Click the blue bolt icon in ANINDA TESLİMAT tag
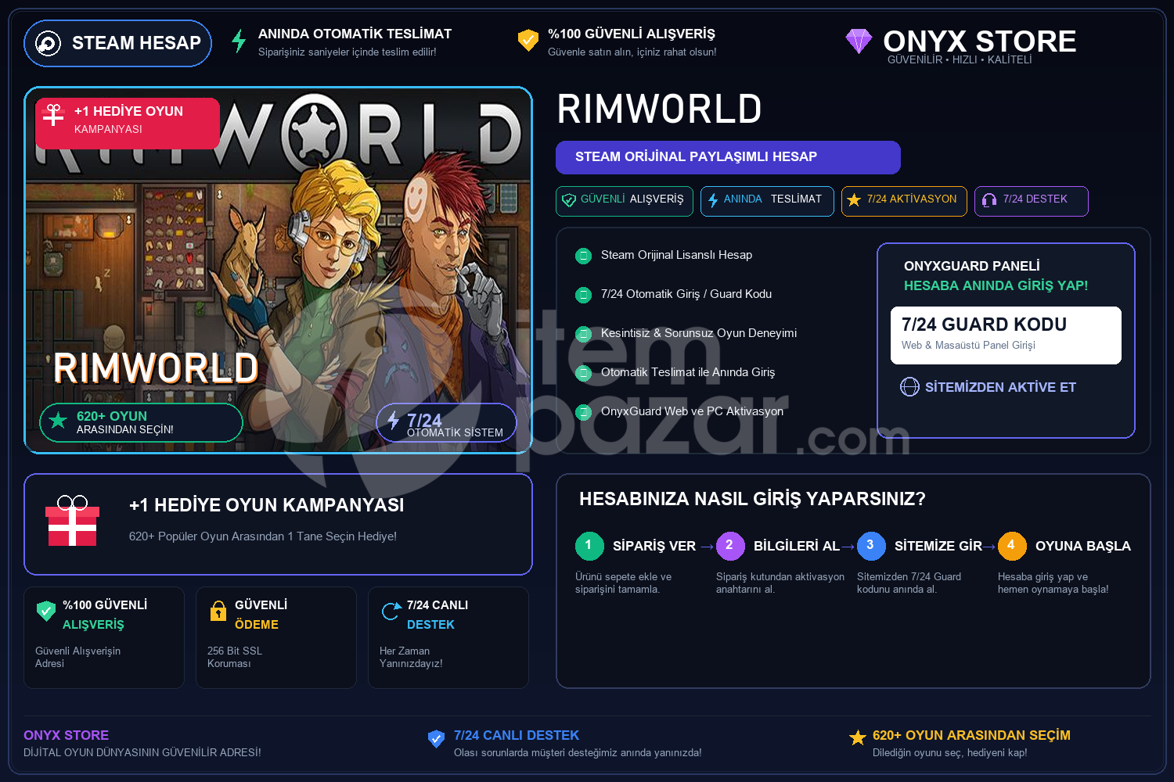This screenshot has height=782, width=1174. (713, 200)
